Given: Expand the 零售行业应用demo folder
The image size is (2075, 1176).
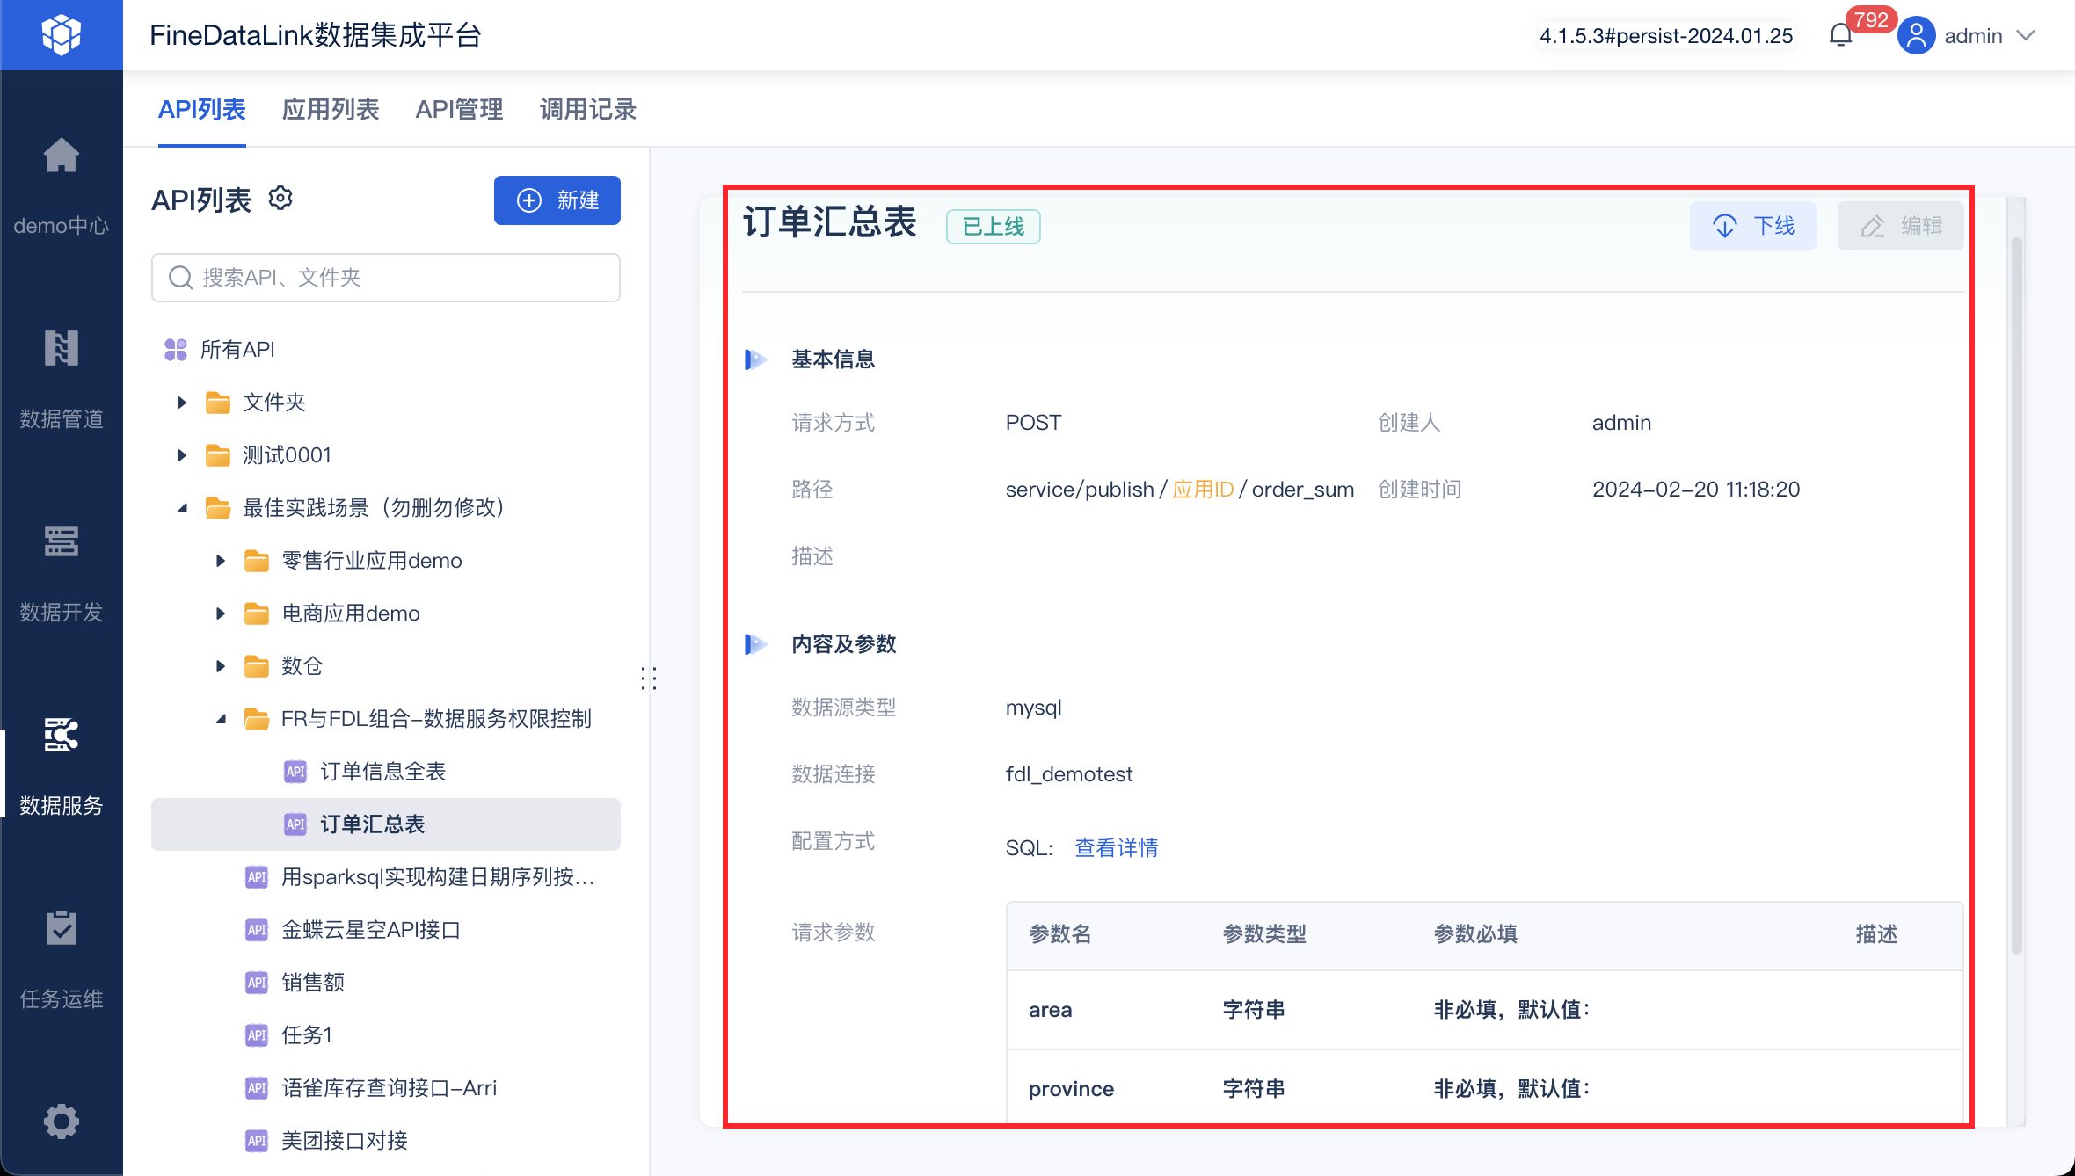Looking at the screenshot, I should click(221, 561).
